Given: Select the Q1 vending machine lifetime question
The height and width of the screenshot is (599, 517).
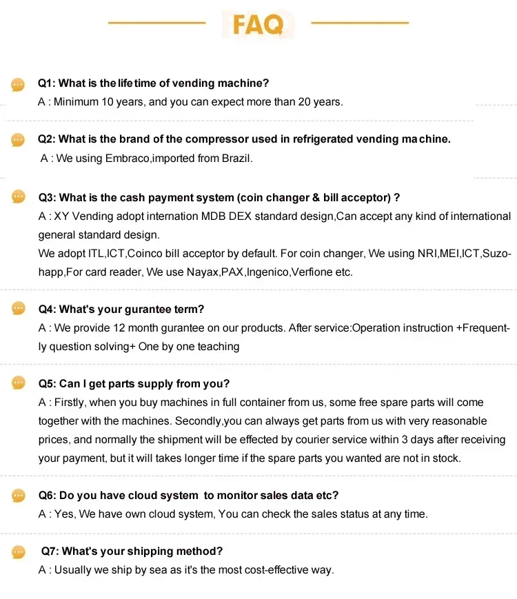Looking at the screenshot, I should [153, 83].
